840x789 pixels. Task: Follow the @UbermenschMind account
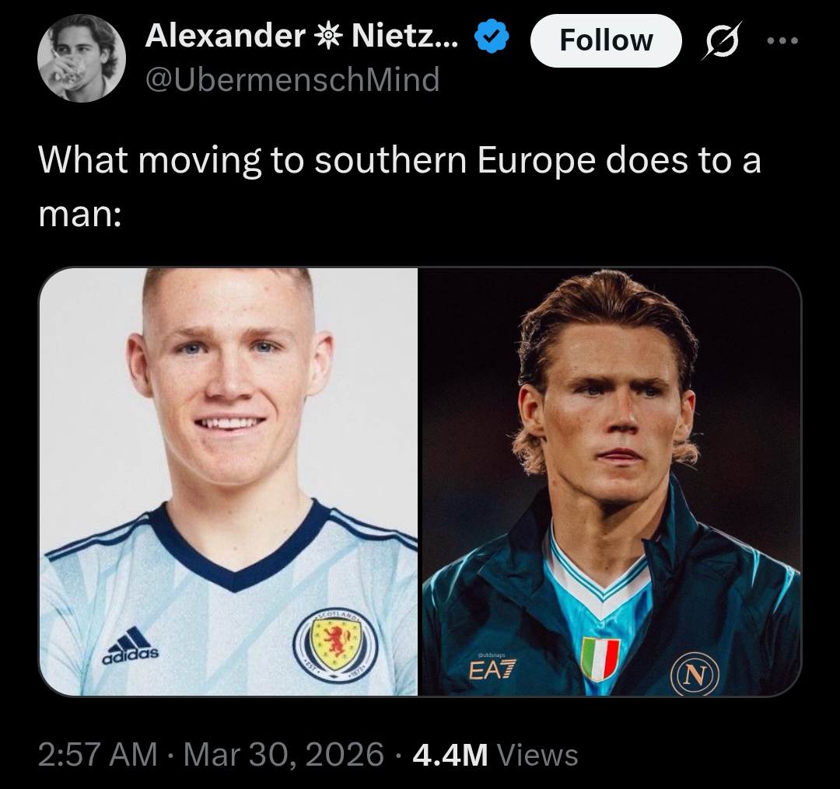pyautogui.click(x=606, y=40)
